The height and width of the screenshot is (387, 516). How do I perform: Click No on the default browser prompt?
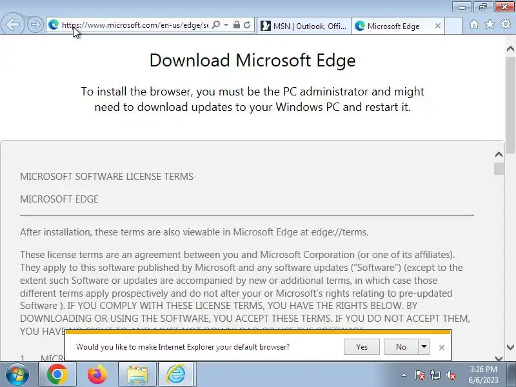tap(401, 347)
